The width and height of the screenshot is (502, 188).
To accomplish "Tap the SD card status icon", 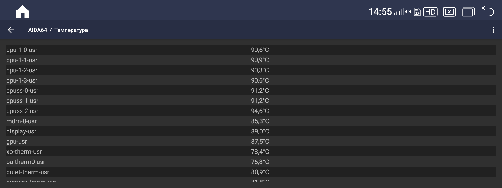I will [x=417, y=12].
